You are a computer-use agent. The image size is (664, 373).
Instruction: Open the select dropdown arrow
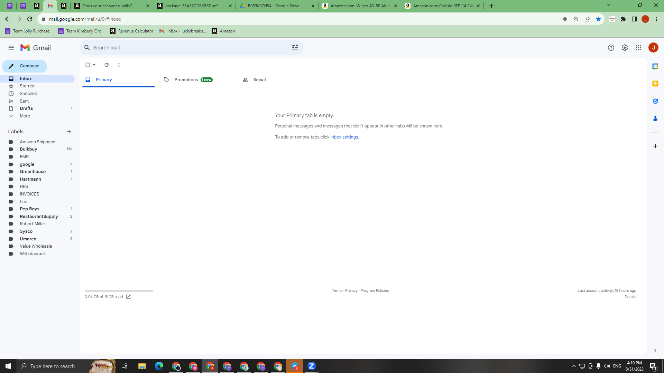pos(94,65)
